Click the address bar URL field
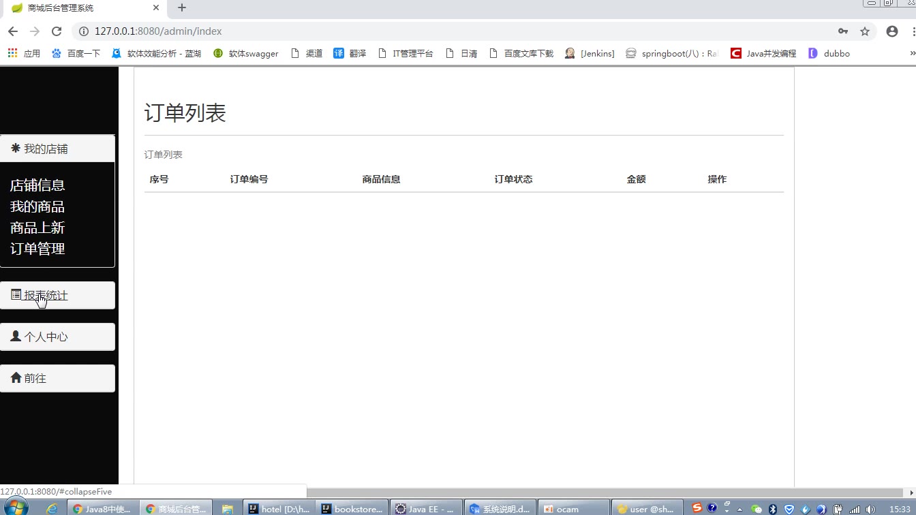916x515 pixels. (409, 31)
